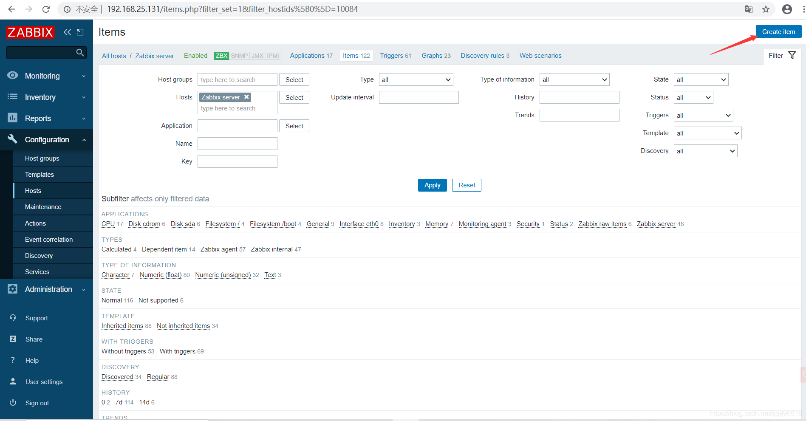
Task: Open the Status dropdown
Action: pos(693,97)
